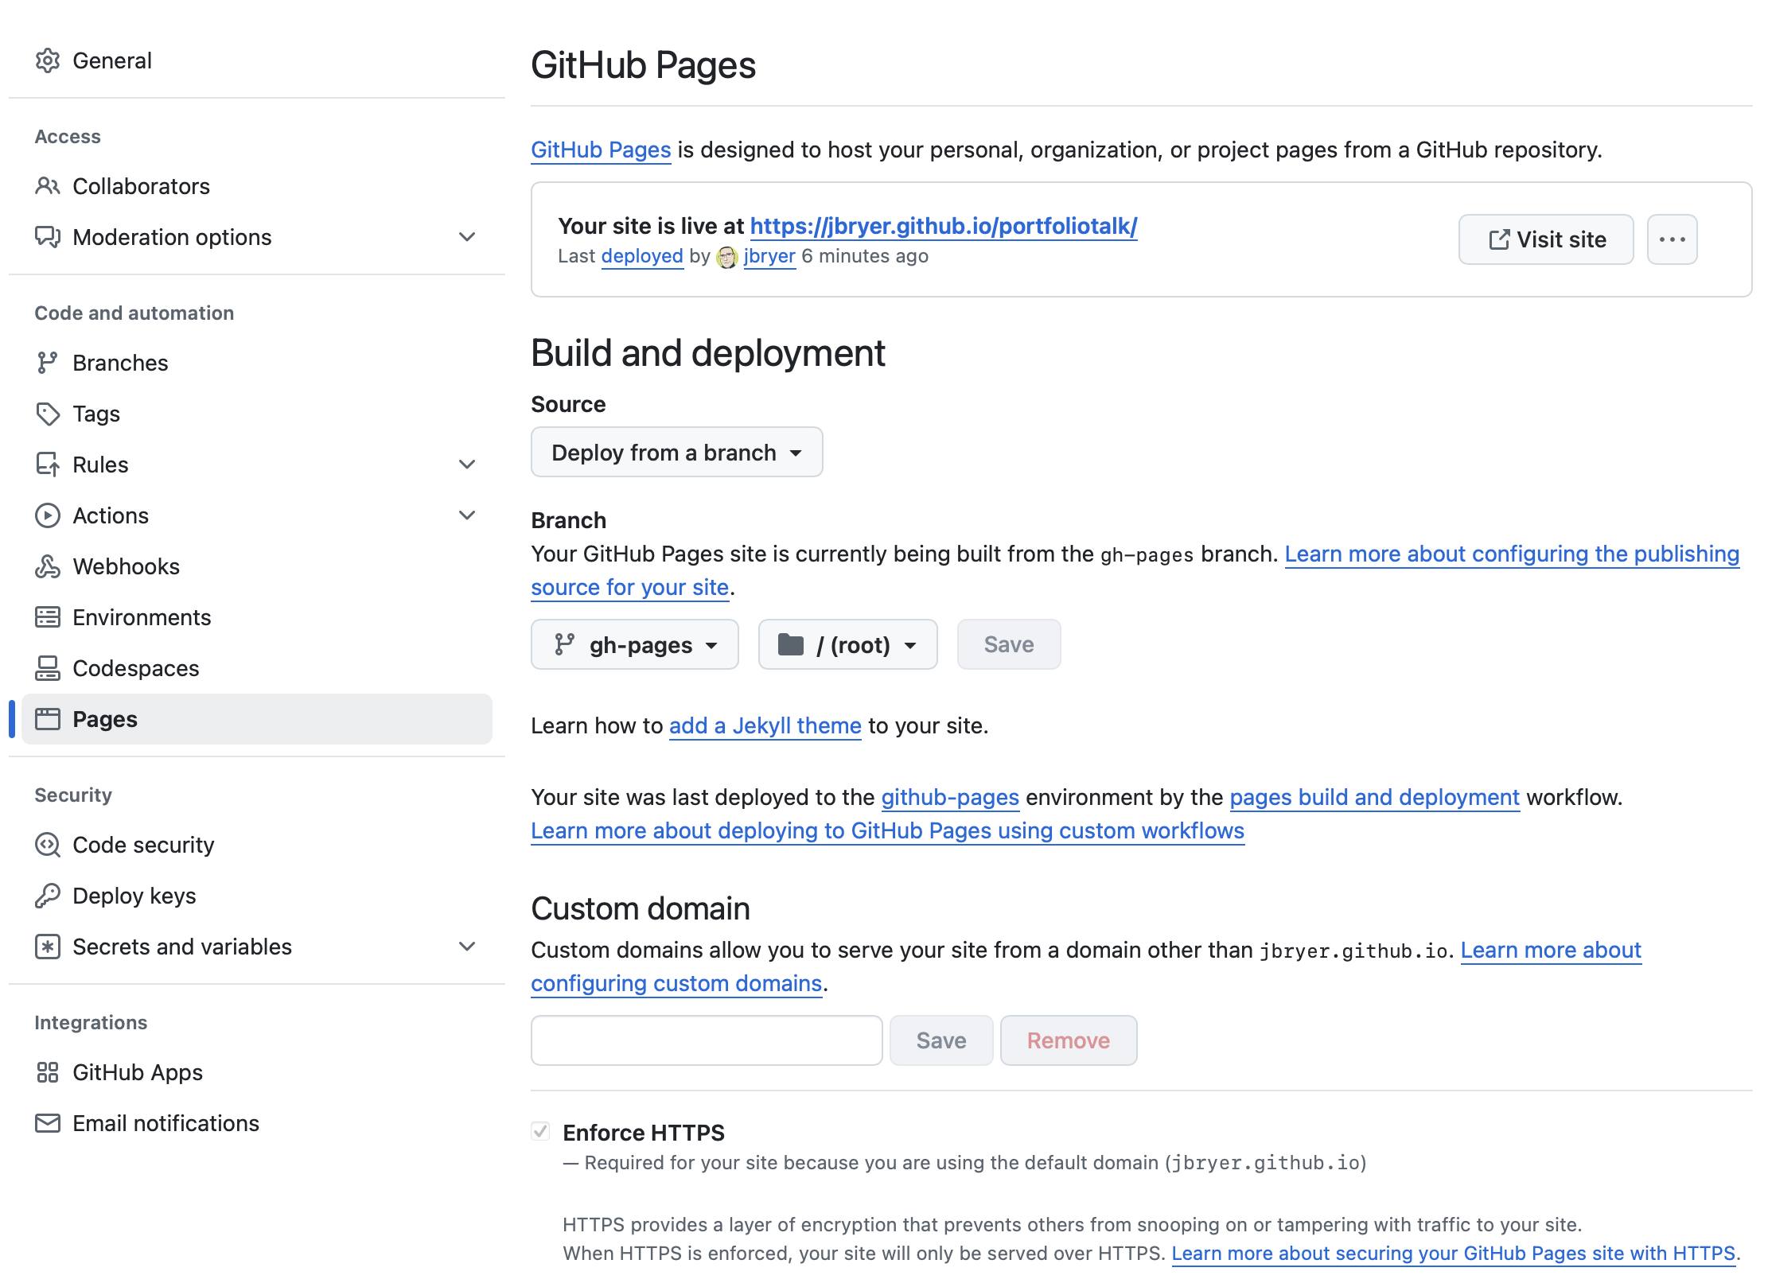Screen dimensions: 1768x1287
Task: Toggle the Enforce HTTPS checkbox
Action: click(x=540, y=1131)
